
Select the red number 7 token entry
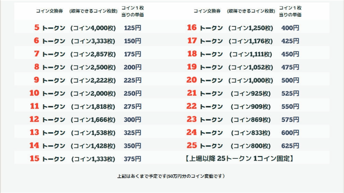click(x=37, y=54)
